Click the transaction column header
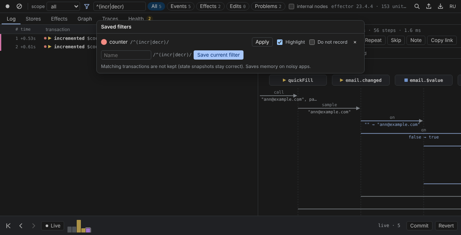This screenshot has width=461, height=235. pyautogui.click(x=58, y=29)
